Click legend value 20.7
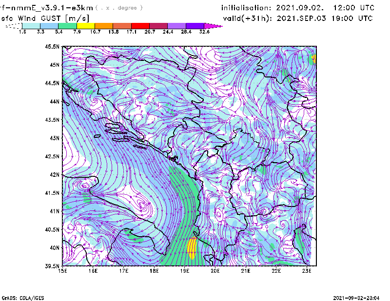 click(x=150, y=32)
